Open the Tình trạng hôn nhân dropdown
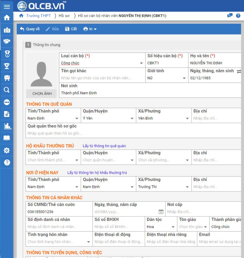The image size is (244, 258). (x=88, y=242)
